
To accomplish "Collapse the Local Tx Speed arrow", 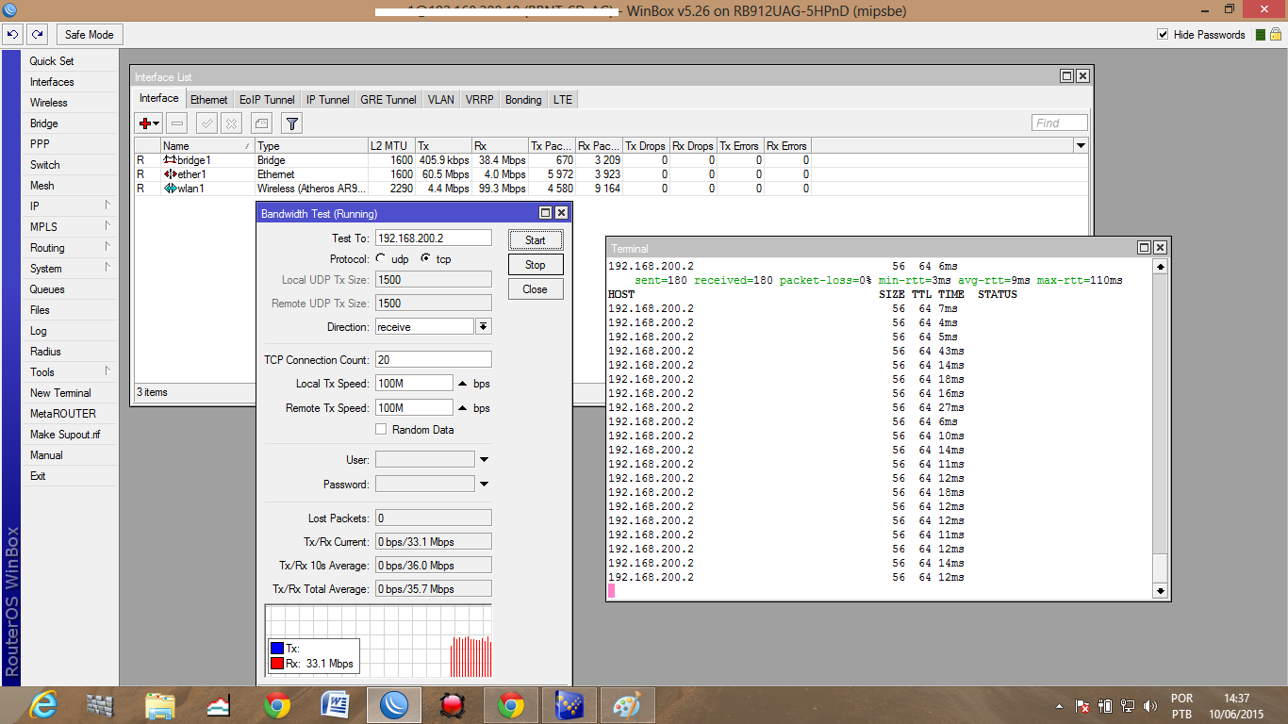I will [462, 384].
